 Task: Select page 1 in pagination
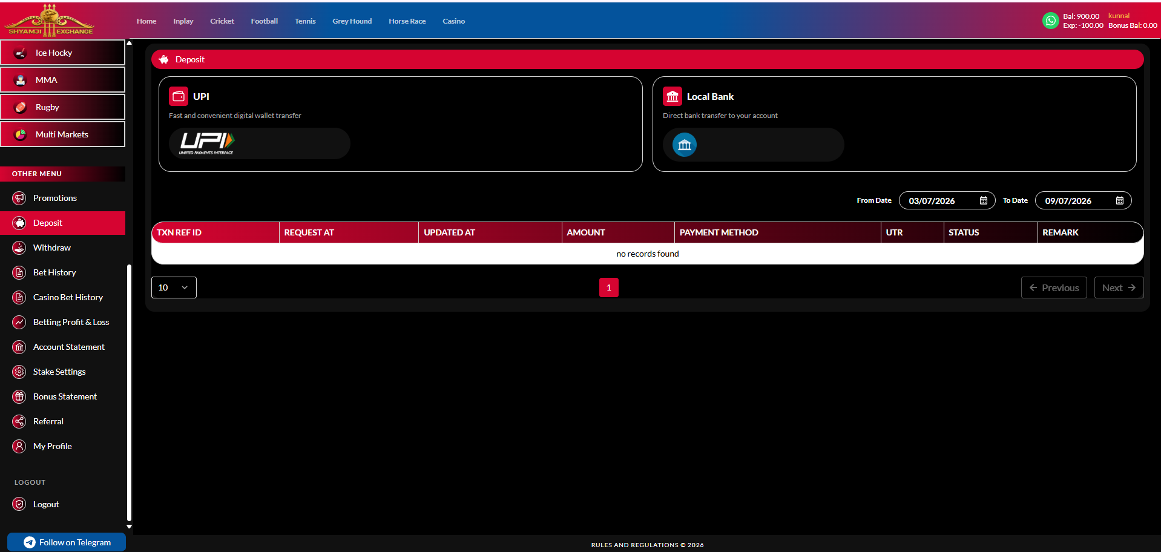click(609, 287)
